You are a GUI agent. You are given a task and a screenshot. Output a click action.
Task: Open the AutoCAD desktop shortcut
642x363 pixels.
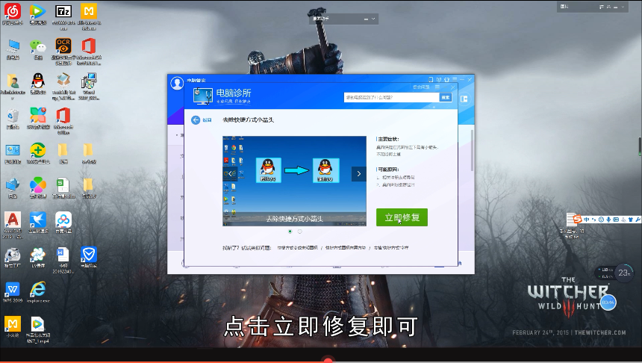tap(13, 225)
